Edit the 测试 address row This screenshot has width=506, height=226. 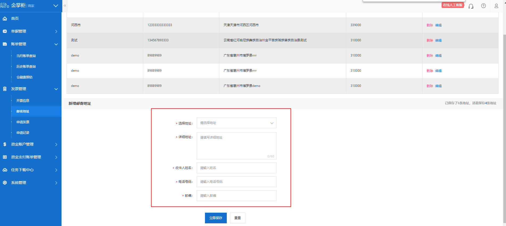point(438,41)
